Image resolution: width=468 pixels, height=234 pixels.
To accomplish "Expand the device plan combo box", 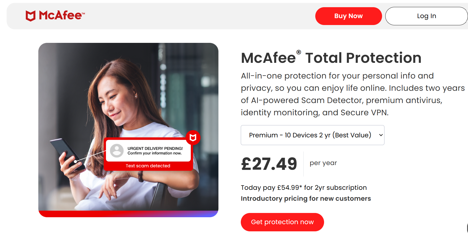I will (x=312, y=135).
